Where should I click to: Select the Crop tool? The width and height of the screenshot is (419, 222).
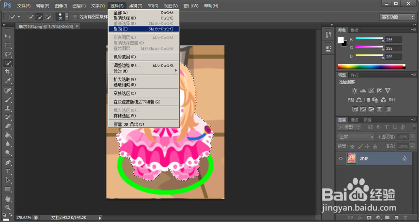(x=8, y=72)
